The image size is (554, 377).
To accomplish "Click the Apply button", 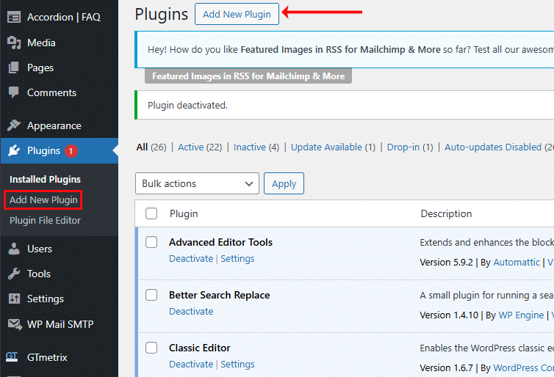I will [284, 183].
